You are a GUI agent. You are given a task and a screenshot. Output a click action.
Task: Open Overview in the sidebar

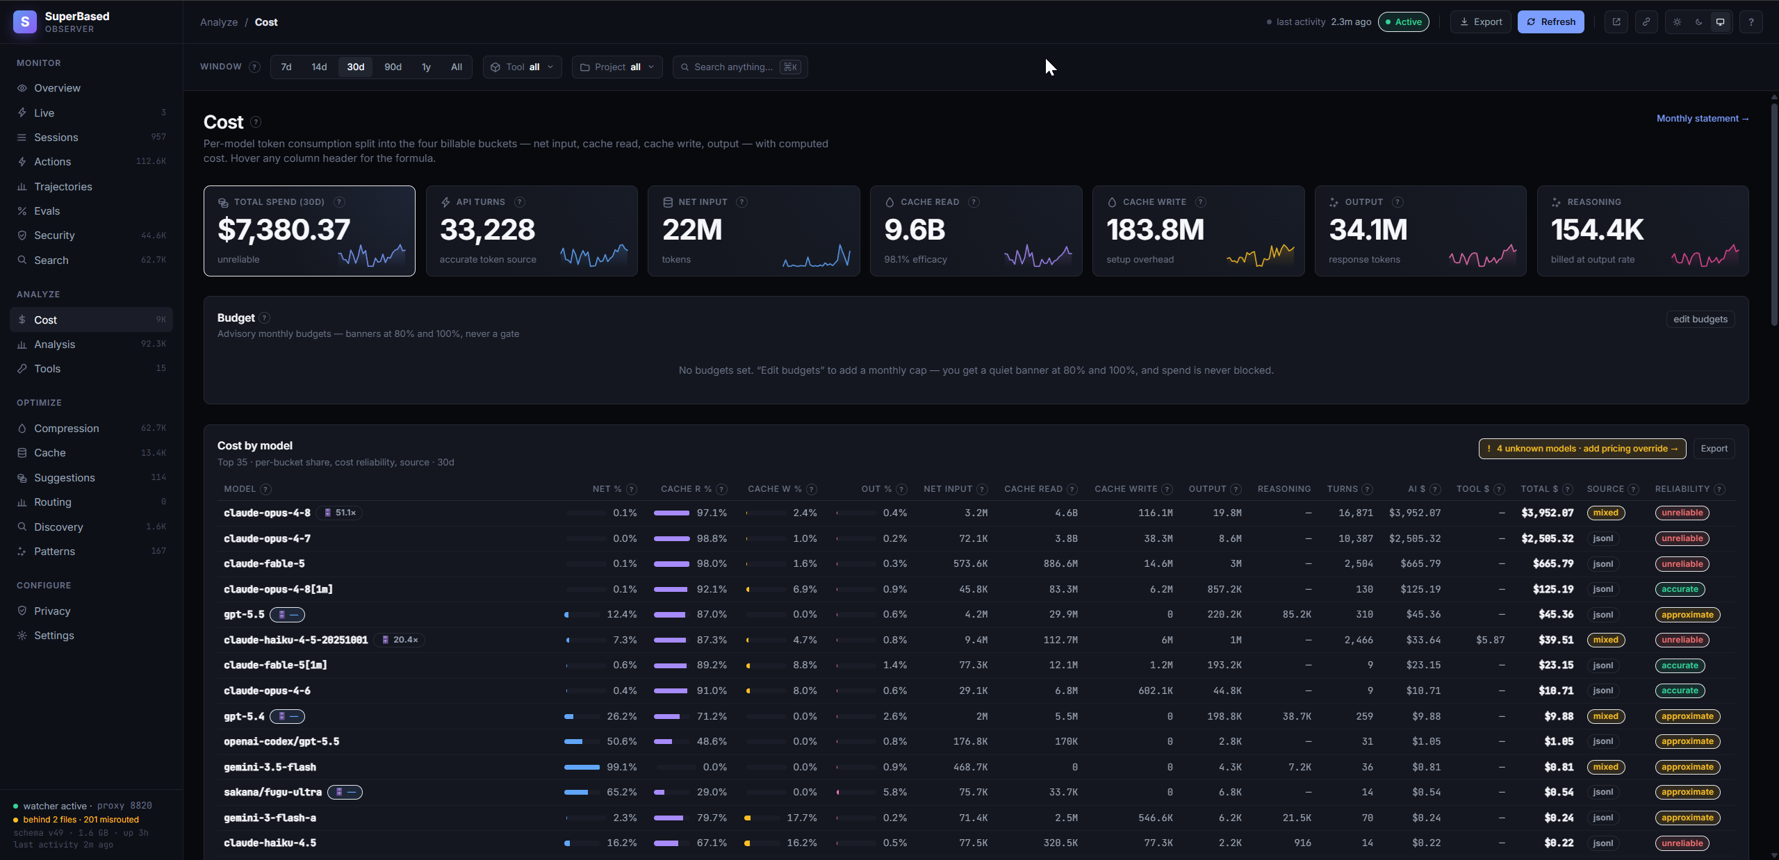pos(91,88)
